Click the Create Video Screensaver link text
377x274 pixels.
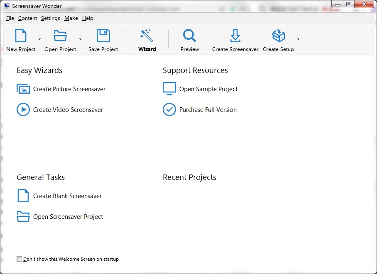(68, 110)
